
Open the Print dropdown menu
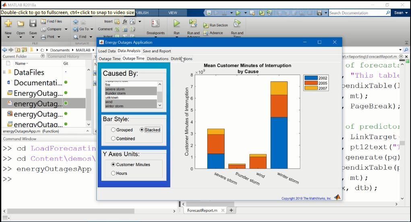[59, 37]
